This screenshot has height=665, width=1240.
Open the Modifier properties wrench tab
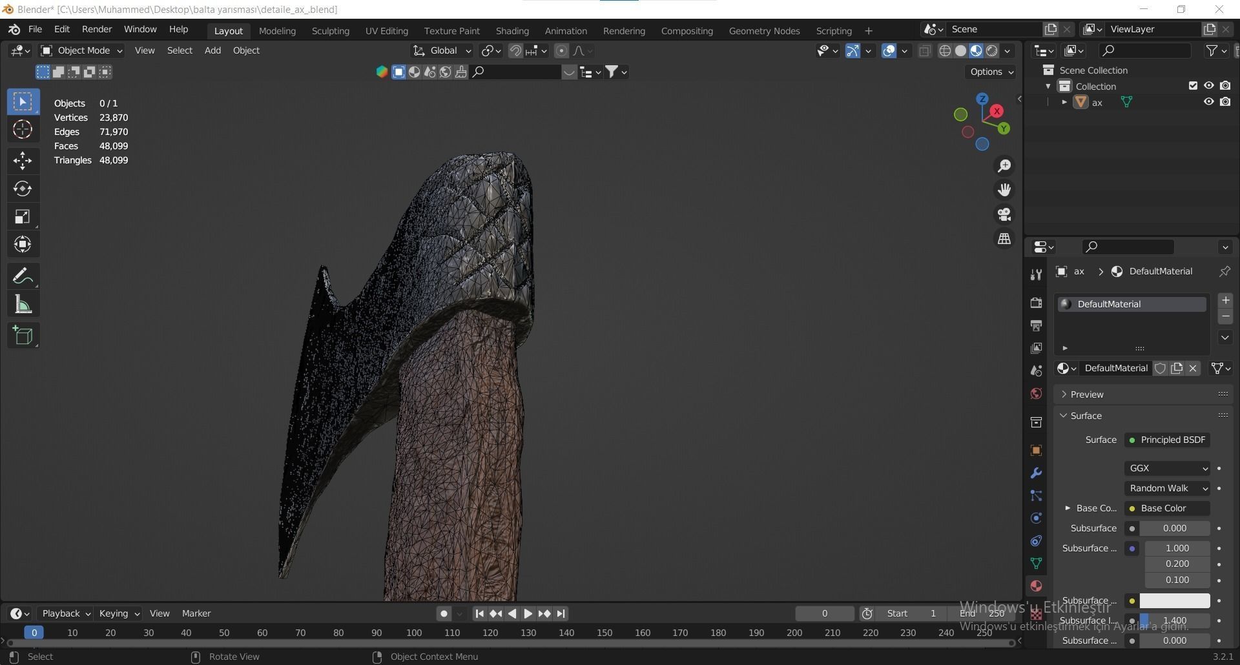point(1036,473)
